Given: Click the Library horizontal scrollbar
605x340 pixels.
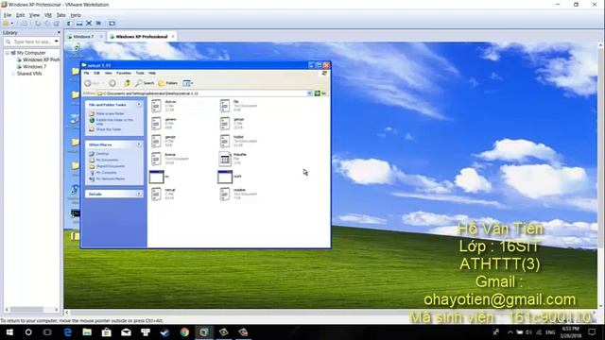Looking at the screenshot, I should [31, 310].
